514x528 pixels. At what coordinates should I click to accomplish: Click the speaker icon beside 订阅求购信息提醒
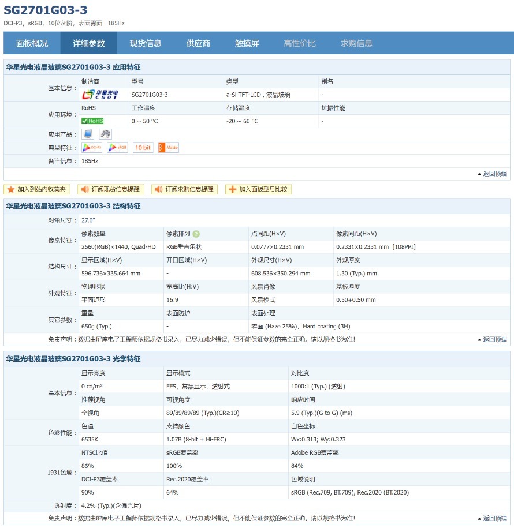tap(158, 189)
